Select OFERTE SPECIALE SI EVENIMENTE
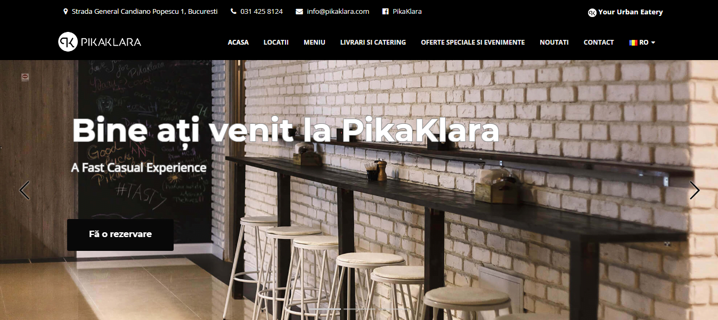This screenshot has height=320, width=718. [x=472, y=43]
